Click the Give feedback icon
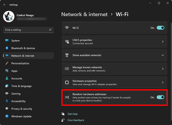This screenshot has height=125, width=172. coord(63,120)
